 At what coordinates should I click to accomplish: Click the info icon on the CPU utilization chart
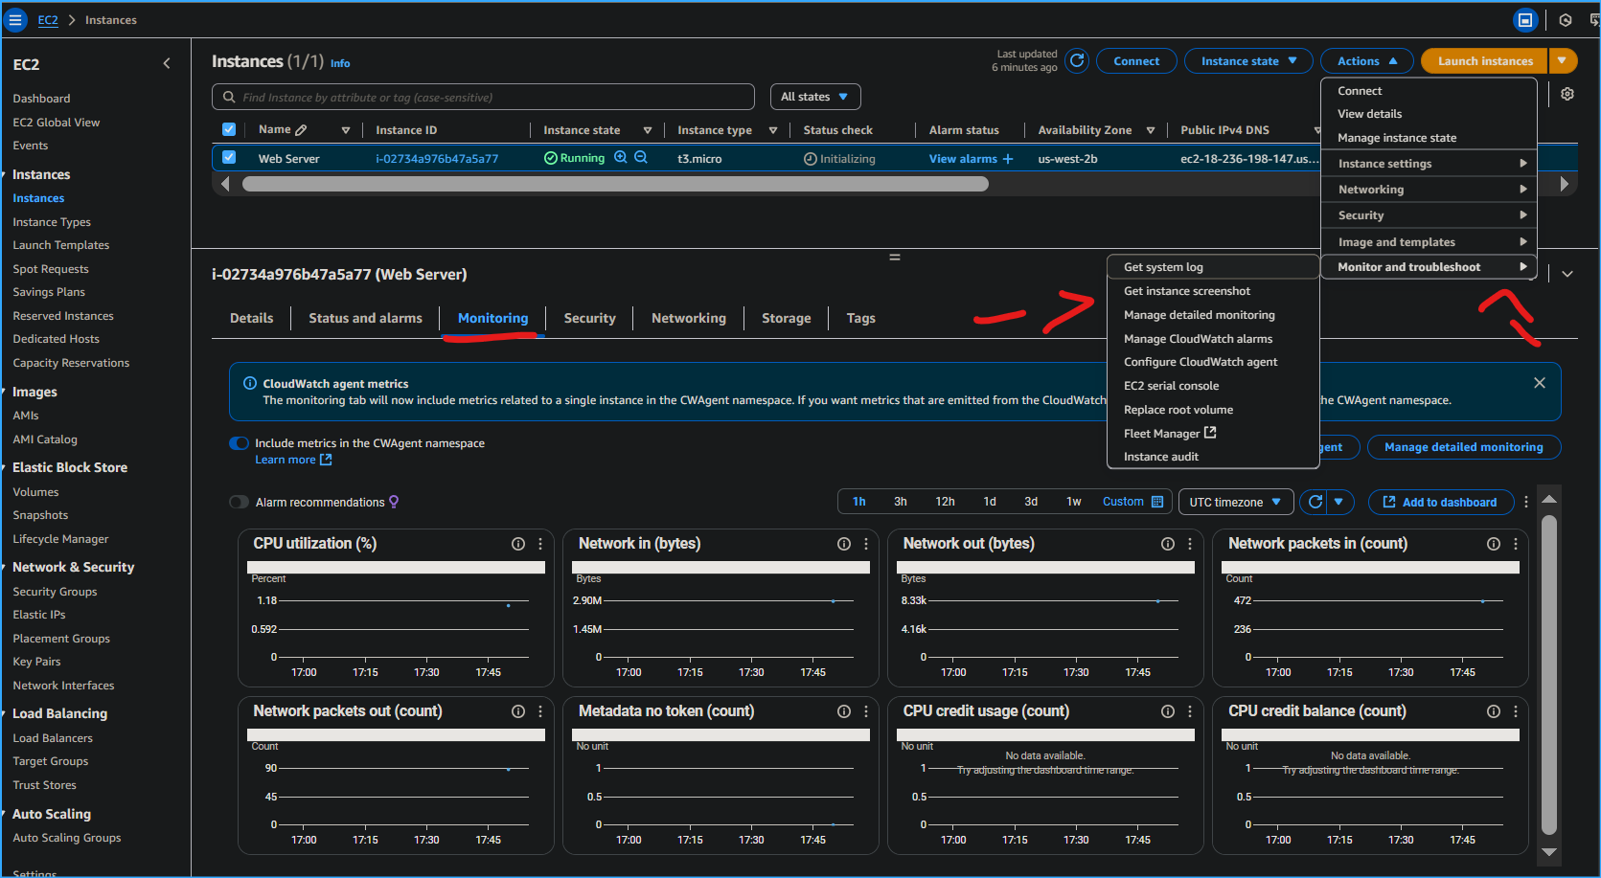518,543
